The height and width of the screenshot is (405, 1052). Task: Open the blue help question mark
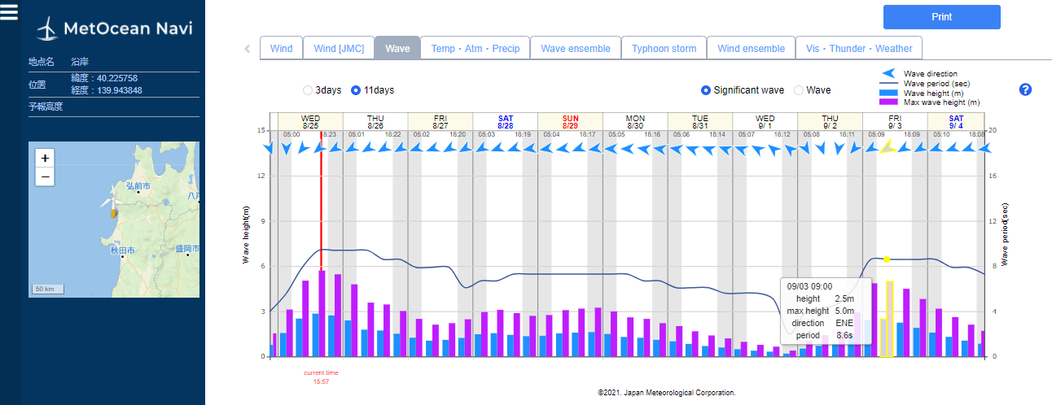point(1025,89)
